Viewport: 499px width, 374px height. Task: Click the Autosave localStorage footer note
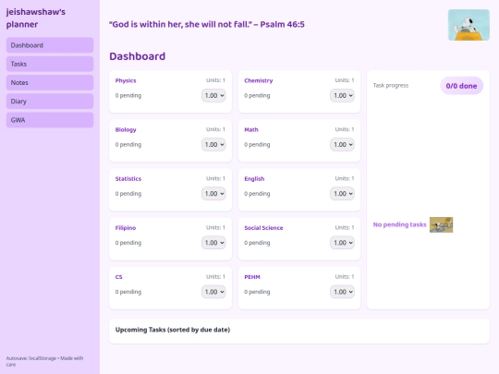coord(44,361)
